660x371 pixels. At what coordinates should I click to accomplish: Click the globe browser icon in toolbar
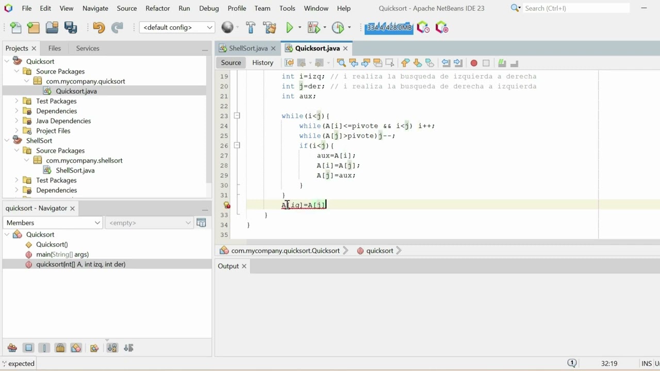click(x=227, y=27)
